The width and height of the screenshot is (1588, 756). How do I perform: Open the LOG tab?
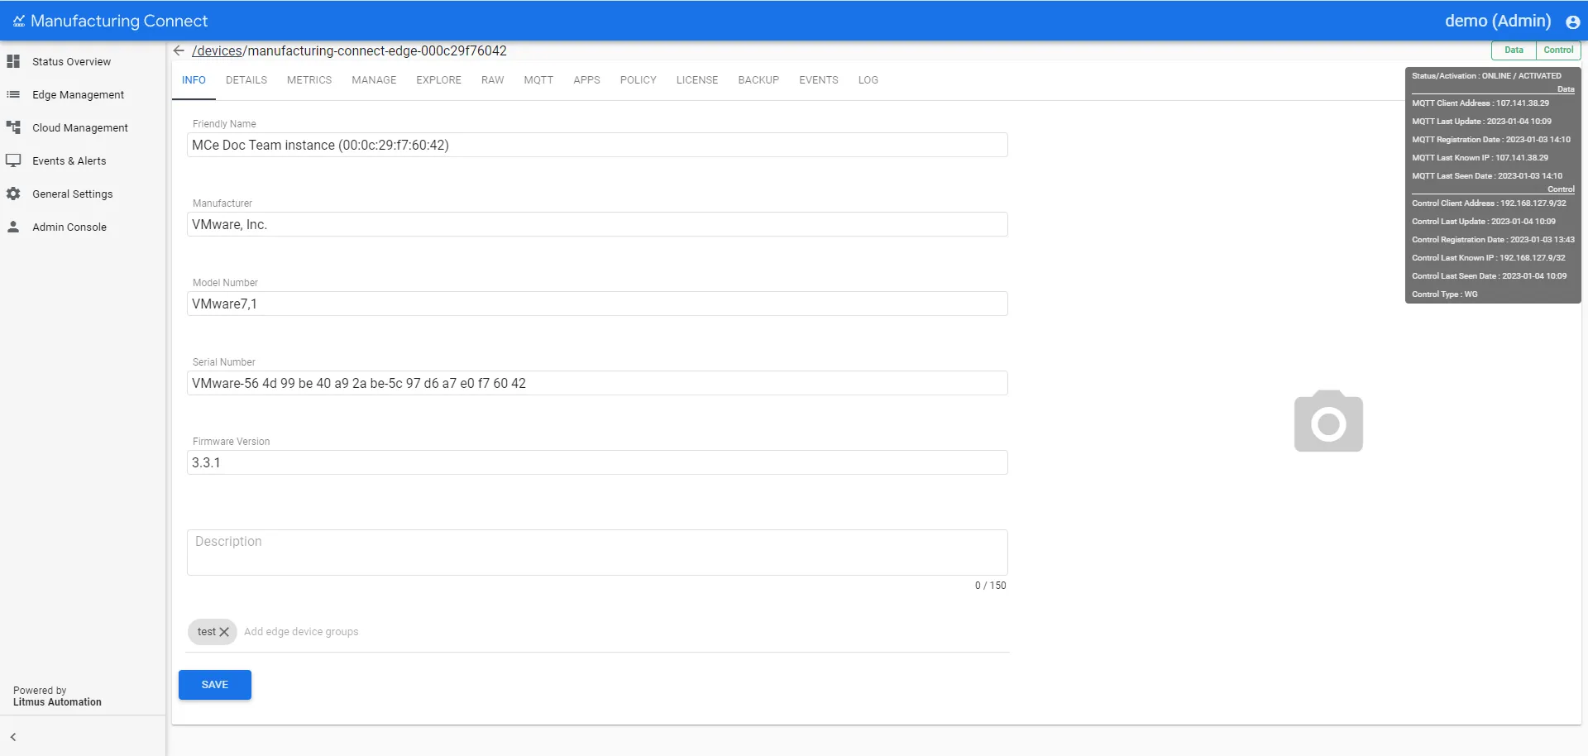[x=868, y=80]
